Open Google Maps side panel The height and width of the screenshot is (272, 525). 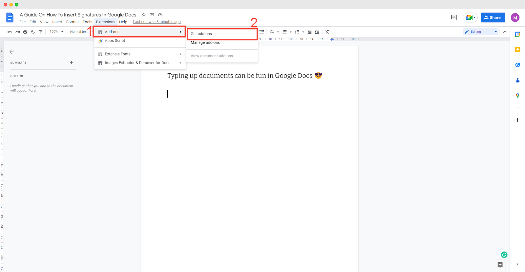coord(517,96)
